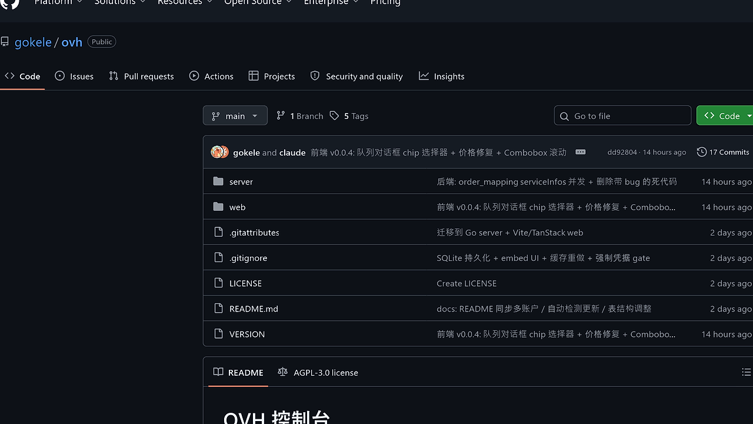Open the gokele owner link
The height and width of the screenshot is (424, 753).
33,42
